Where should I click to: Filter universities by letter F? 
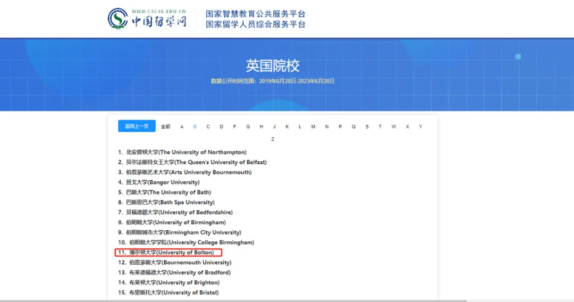tap(235, 127)
